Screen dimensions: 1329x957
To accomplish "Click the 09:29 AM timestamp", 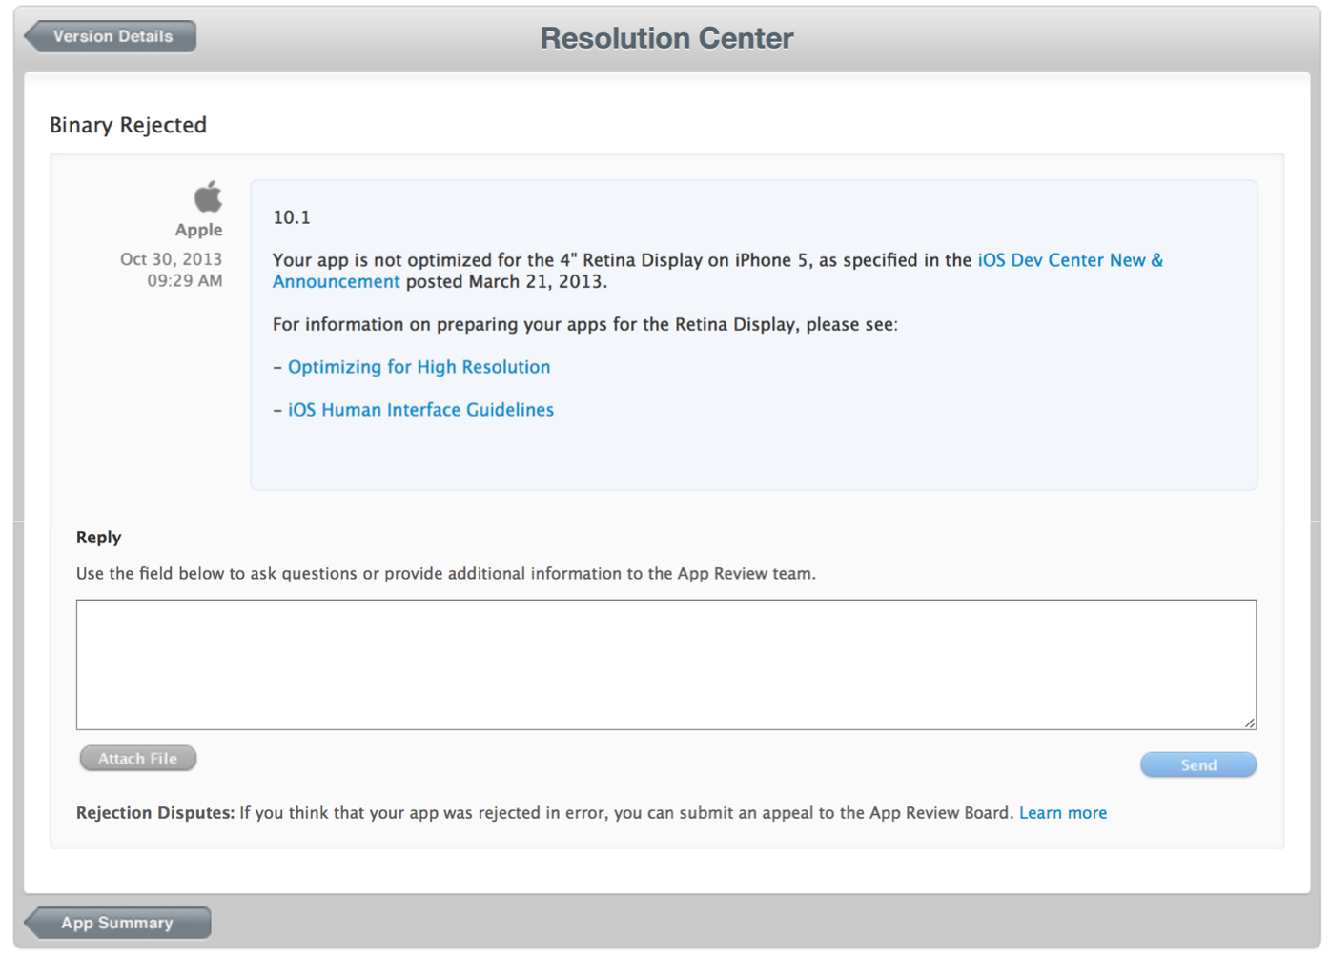I will click(184, 281).
